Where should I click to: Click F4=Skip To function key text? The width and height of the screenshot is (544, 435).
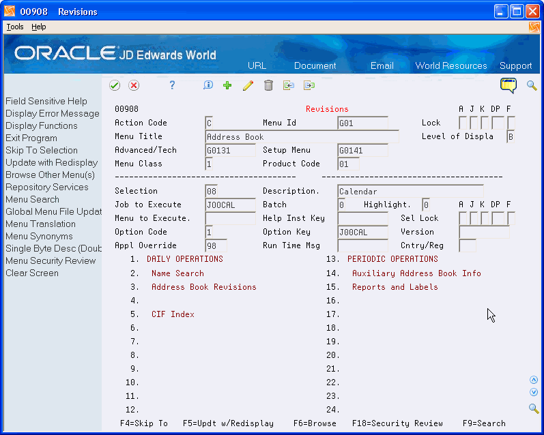143,423
